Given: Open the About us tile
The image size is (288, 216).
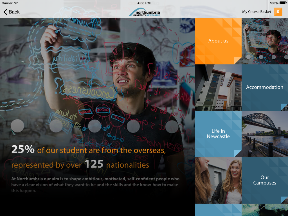Looking at the screenshot, I should 218,41.
